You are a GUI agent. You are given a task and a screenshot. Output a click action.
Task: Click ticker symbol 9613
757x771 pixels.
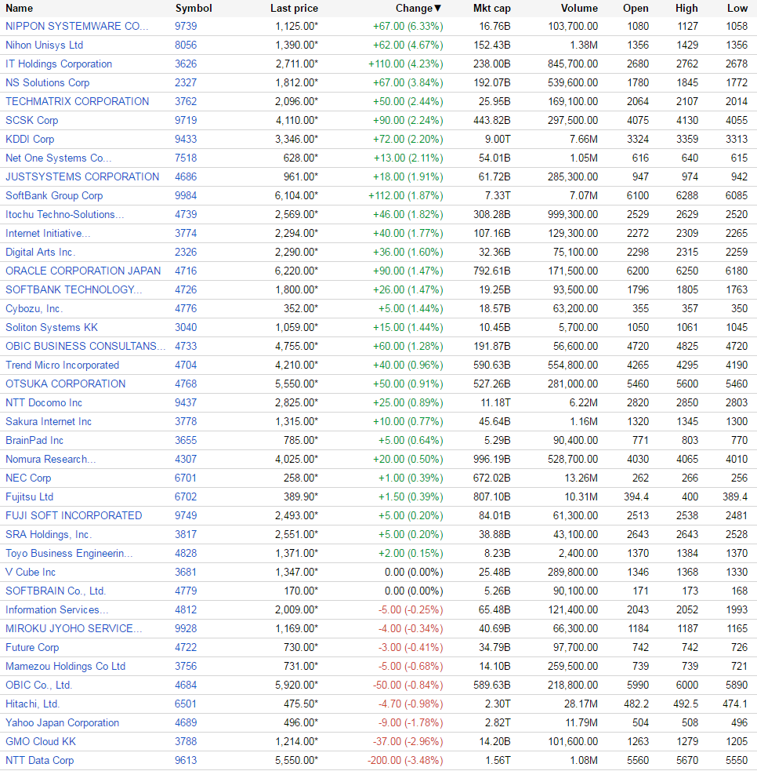point(186,760)
